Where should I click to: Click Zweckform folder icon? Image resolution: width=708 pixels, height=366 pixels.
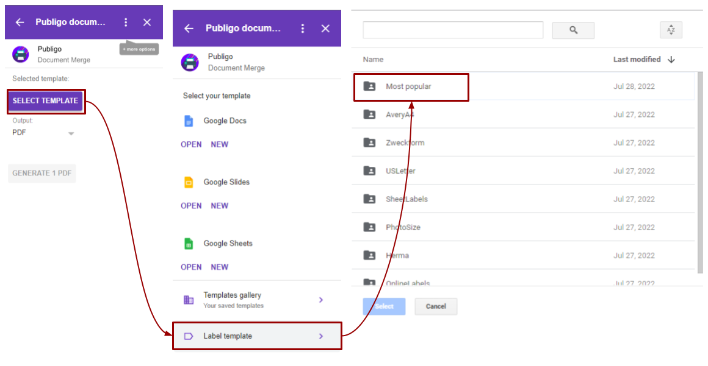click(x=369, y=143)
